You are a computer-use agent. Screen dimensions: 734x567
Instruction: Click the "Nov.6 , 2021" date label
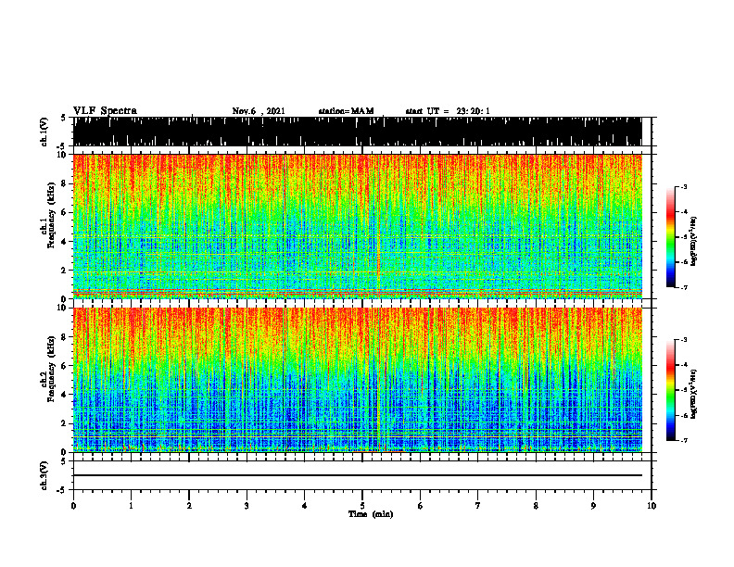point(259,111)
